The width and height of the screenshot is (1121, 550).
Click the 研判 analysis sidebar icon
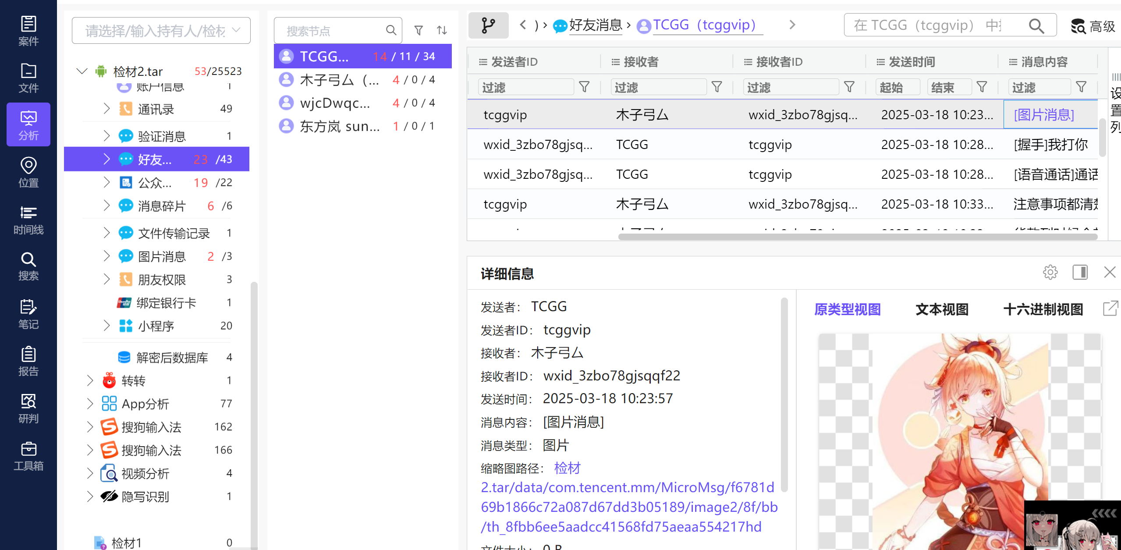[28, 408]
